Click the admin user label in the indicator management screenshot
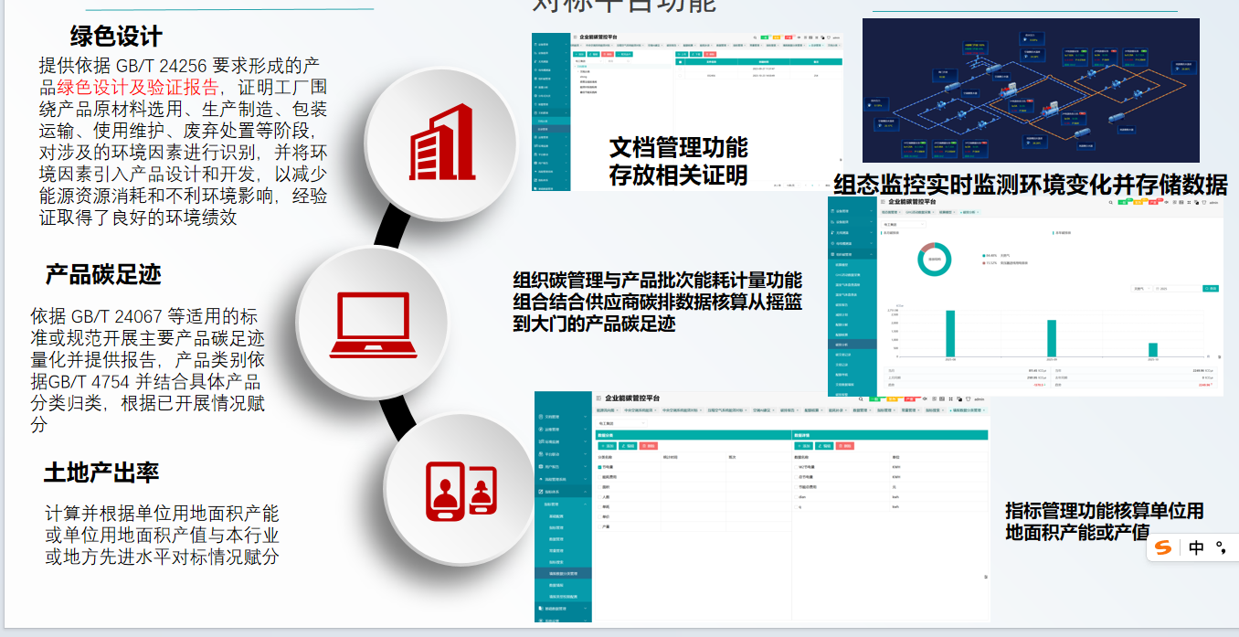This screenshot has height=637, width=1239. click(979, 399)
